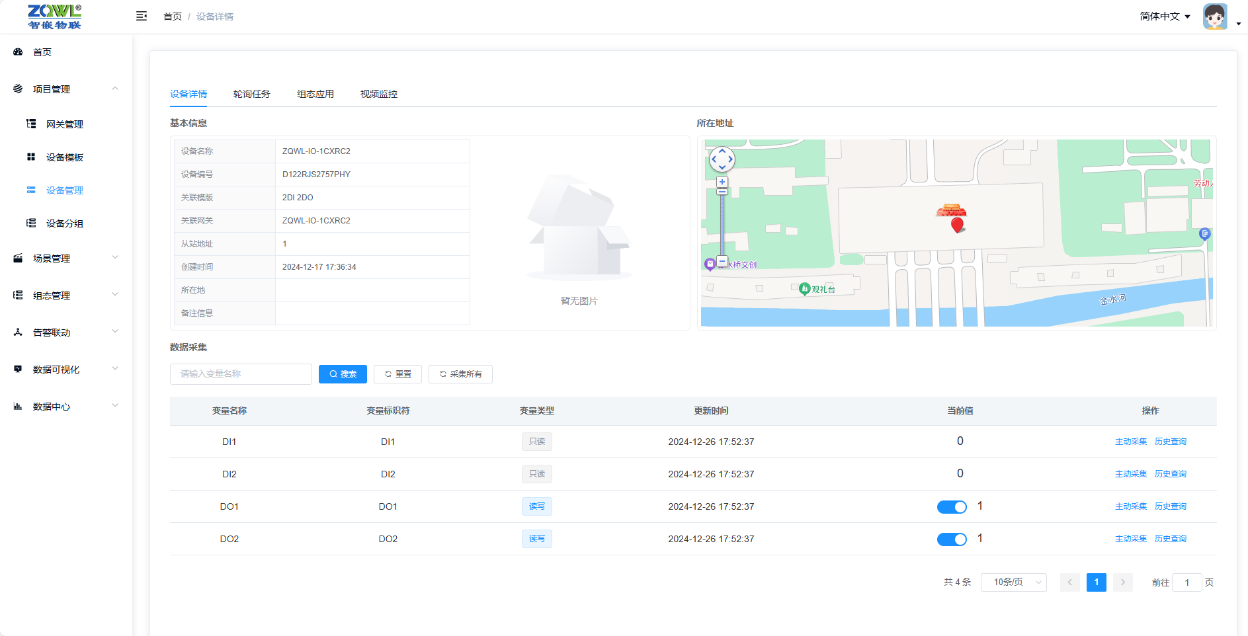
Task: Go to 首页 home in sidebar
Action: 42,52
